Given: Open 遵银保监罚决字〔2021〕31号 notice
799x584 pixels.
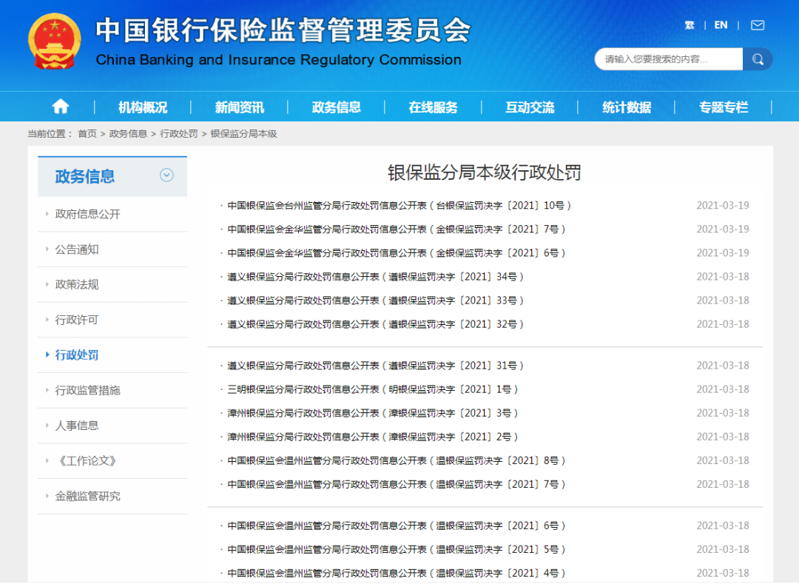Looking at the screenshot, I should pyautogui.click(x=376, y=366).
